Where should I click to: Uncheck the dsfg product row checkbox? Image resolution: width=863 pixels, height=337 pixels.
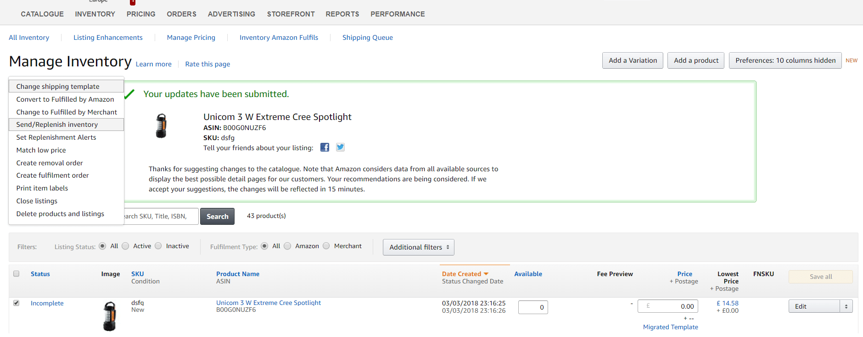pyautogui.click(x=17, y=303)
